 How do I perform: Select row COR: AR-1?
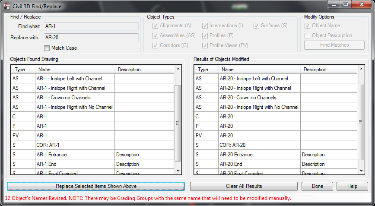click(x=92, y=145)
